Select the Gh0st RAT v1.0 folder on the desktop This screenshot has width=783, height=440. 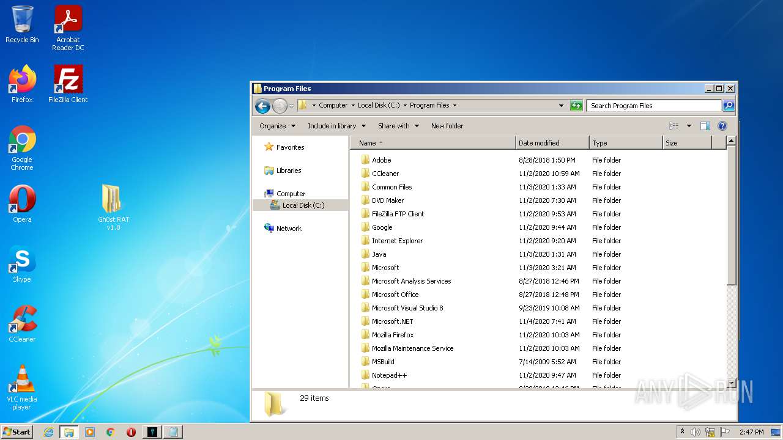pyautogui.click(x=113, y=208)
